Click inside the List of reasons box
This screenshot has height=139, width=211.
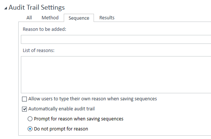(116, 75)
